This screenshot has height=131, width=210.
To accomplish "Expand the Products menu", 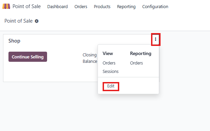I will coord(102,6).
